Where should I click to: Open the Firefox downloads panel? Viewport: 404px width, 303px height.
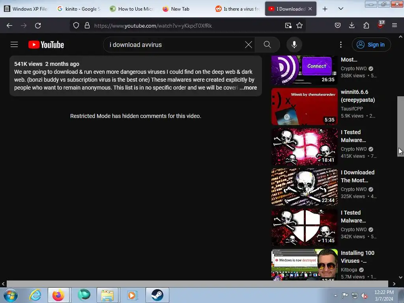[352, 26]
